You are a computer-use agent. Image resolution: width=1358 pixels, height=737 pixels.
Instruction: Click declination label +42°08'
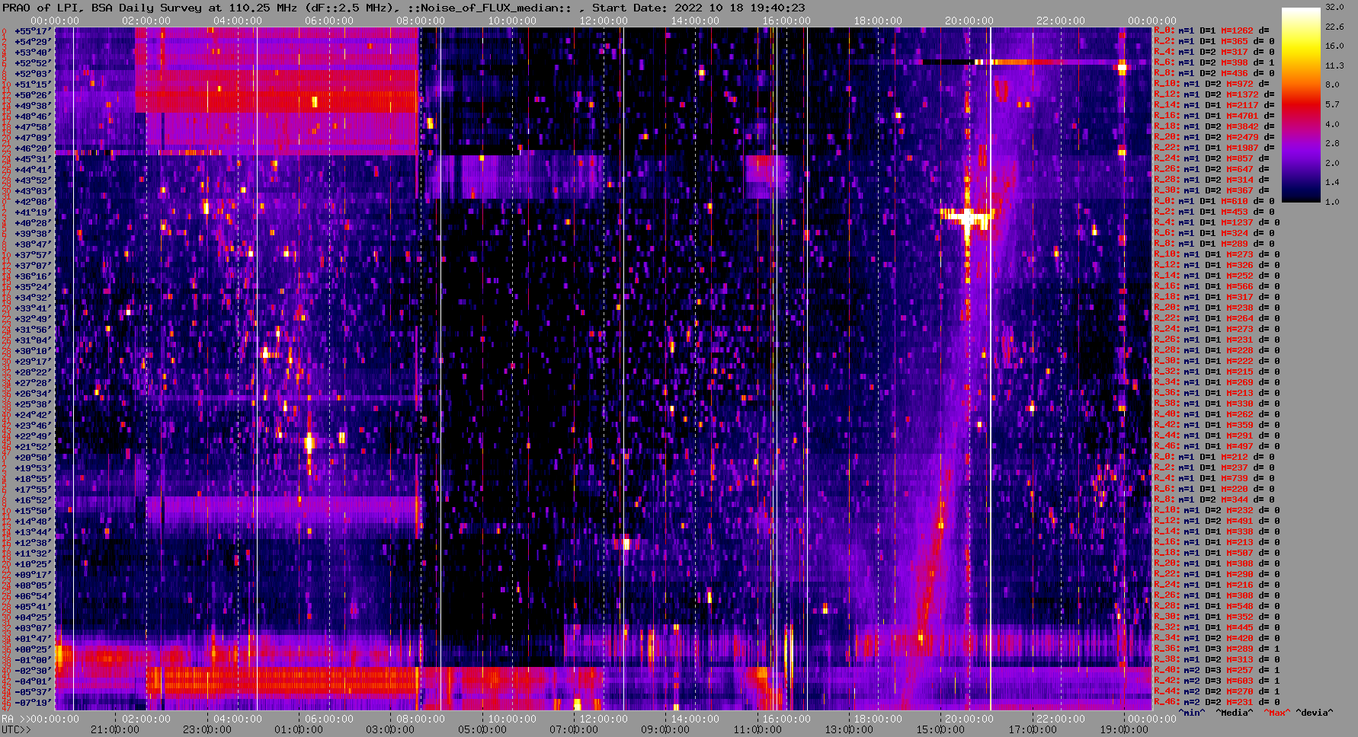33,201
